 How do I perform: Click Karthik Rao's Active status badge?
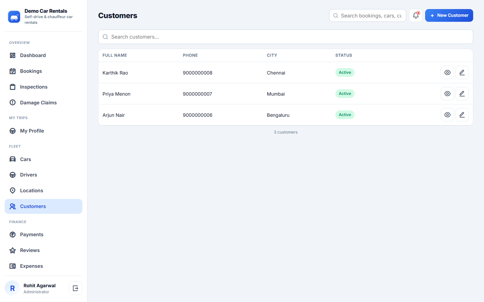(x=345, y=72)
